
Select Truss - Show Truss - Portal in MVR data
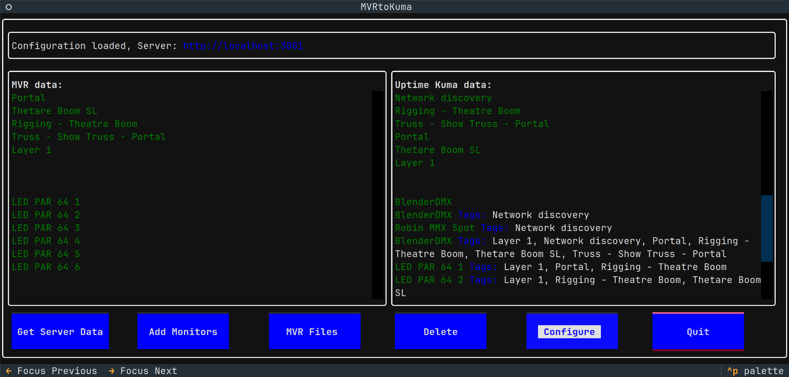coord(89,137)
